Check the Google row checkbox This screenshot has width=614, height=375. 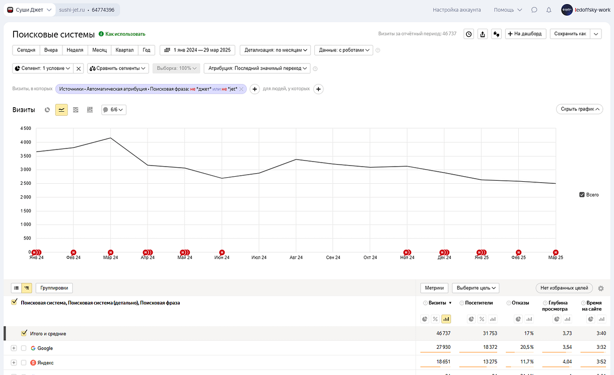(24, 348)
